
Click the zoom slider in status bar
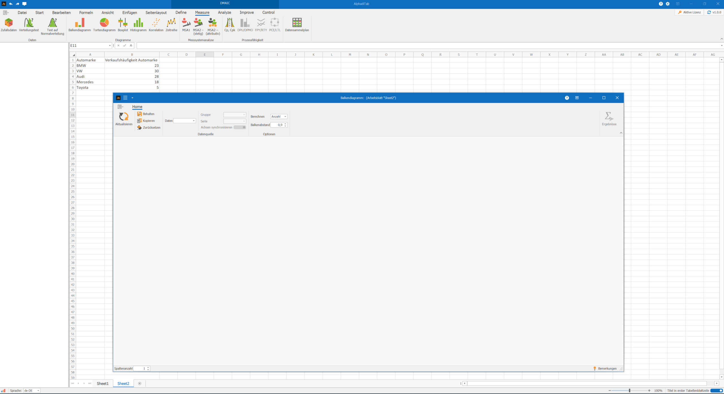click(x=629, y=391)
